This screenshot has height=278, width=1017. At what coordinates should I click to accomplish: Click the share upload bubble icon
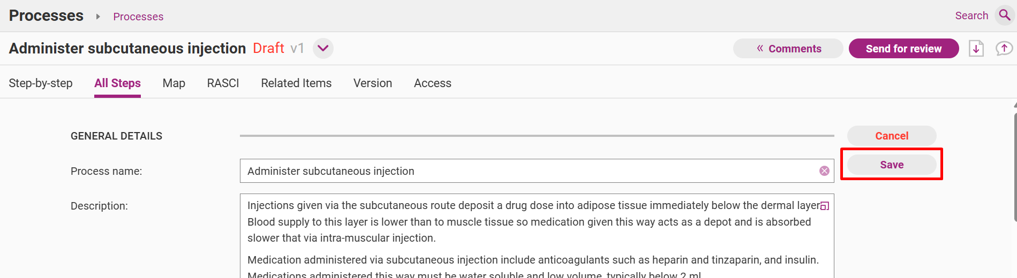pyautogui.click(x=1004, y=49)
